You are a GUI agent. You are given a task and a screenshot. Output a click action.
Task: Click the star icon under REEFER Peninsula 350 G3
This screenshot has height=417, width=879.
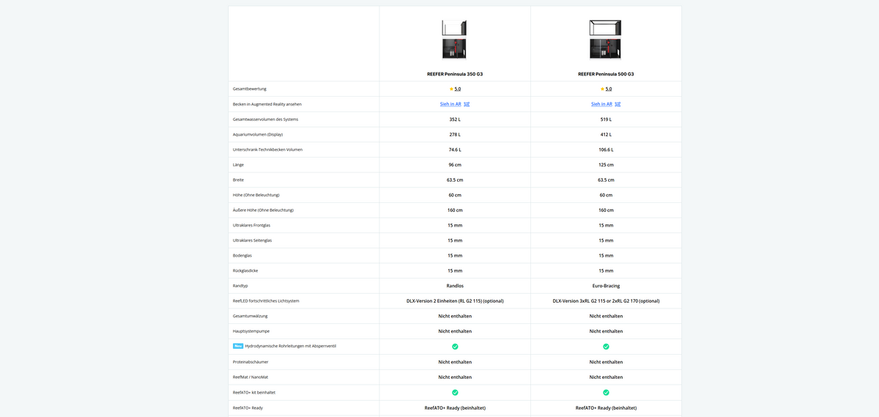click(451, 89)
